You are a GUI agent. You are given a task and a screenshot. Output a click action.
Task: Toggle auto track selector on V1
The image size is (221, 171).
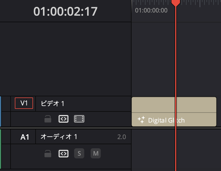(63, 119)
